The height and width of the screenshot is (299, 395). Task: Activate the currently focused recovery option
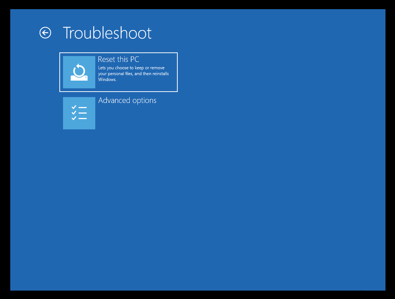[118, 72]
